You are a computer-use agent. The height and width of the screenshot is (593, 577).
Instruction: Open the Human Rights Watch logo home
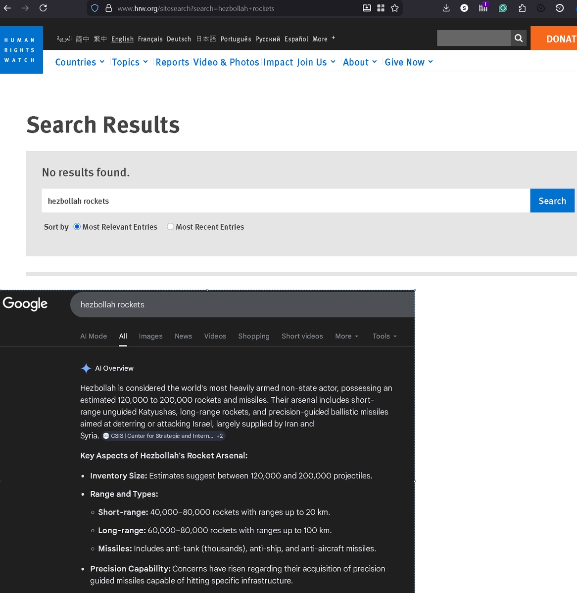[21, 50]
